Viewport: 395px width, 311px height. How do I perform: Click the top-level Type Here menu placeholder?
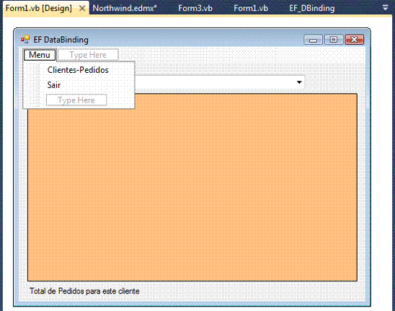88,55
